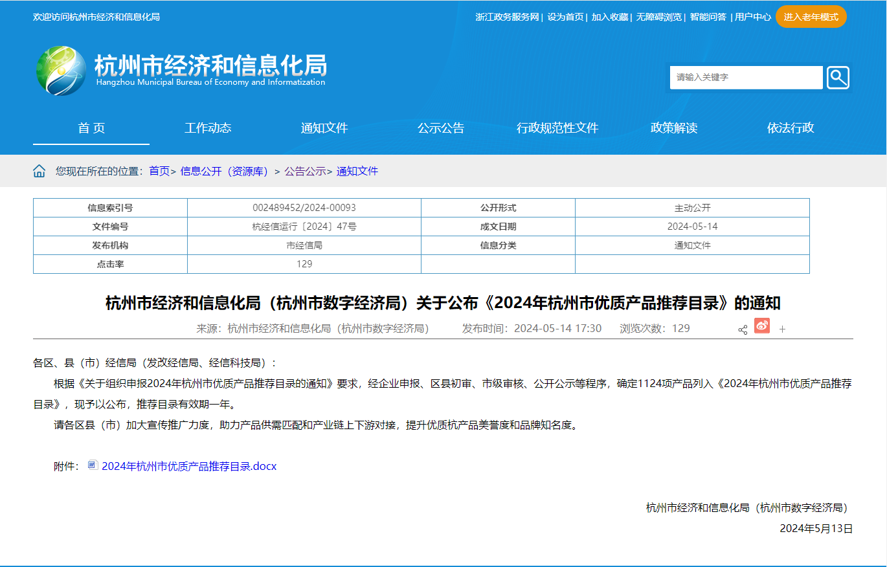Open the 行政规范性文件 navigation tab
This screenshot has width=887, height=567.
point(557,128)
